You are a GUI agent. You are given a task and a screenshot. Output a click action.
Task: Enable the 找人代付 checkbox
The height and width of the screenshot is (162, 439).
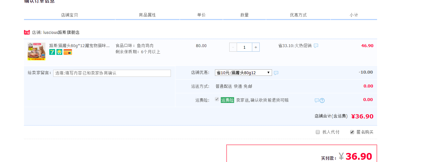tap(318, 132)
